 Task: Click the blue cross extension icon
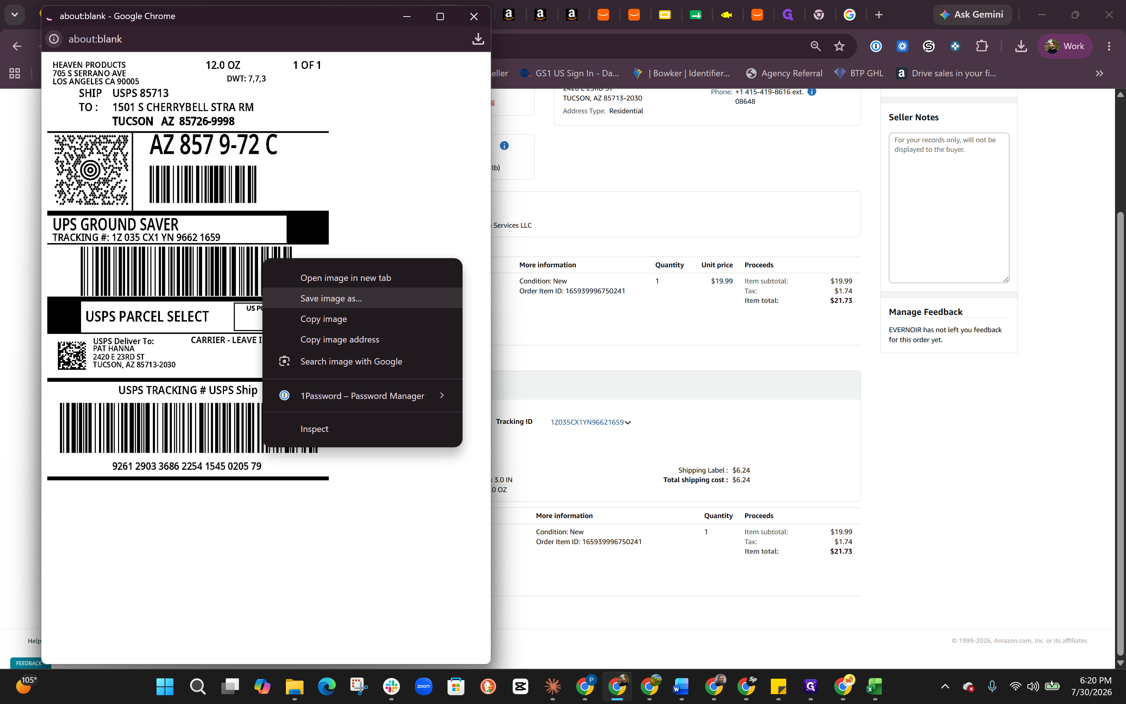tap(955, 46)
